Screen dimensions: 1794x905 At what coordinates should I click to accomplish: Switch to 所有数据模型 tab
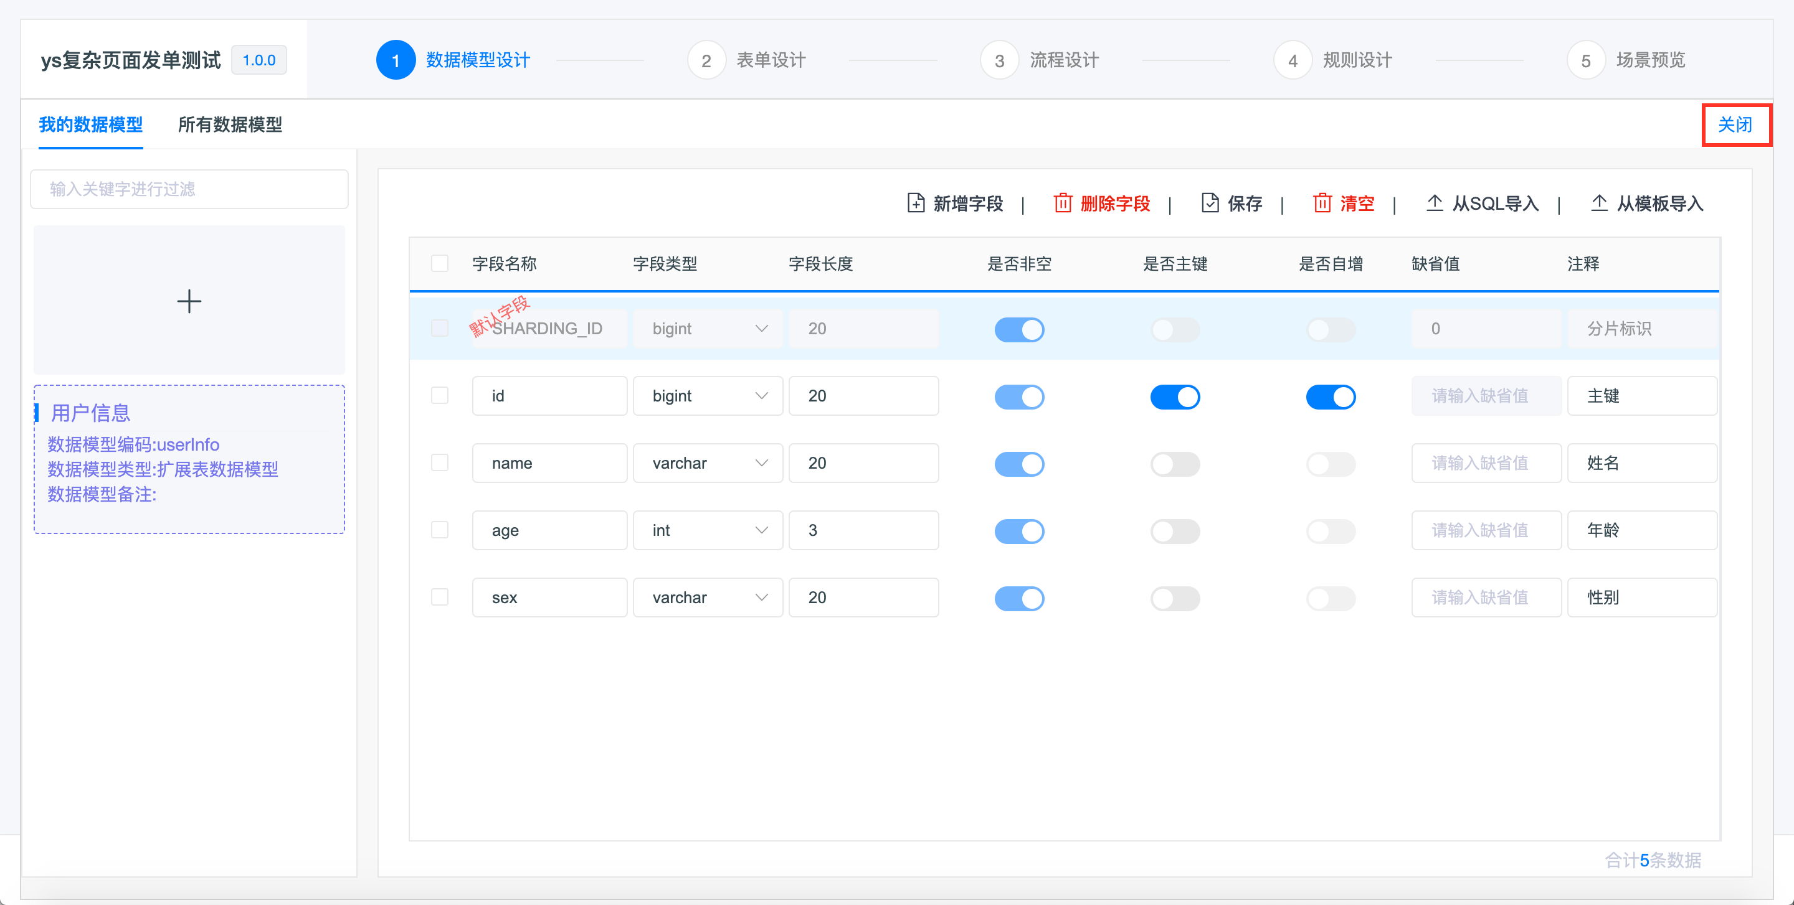(x=230, y=124)
